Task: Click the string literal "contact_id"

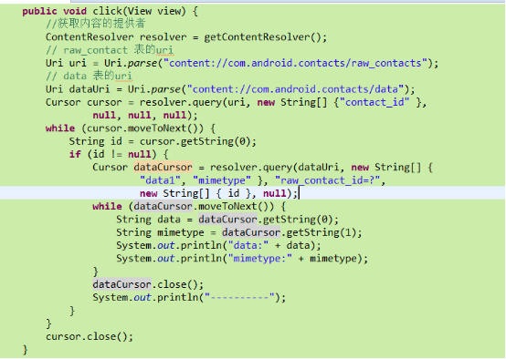Action: (x=374, y=102)
